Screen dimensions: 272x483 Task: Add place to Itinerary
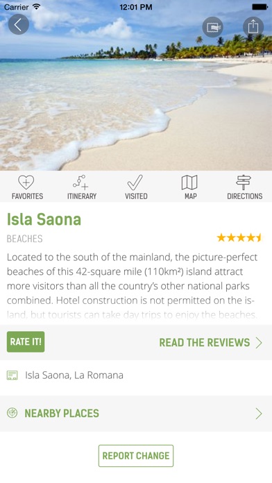[82, 187]
